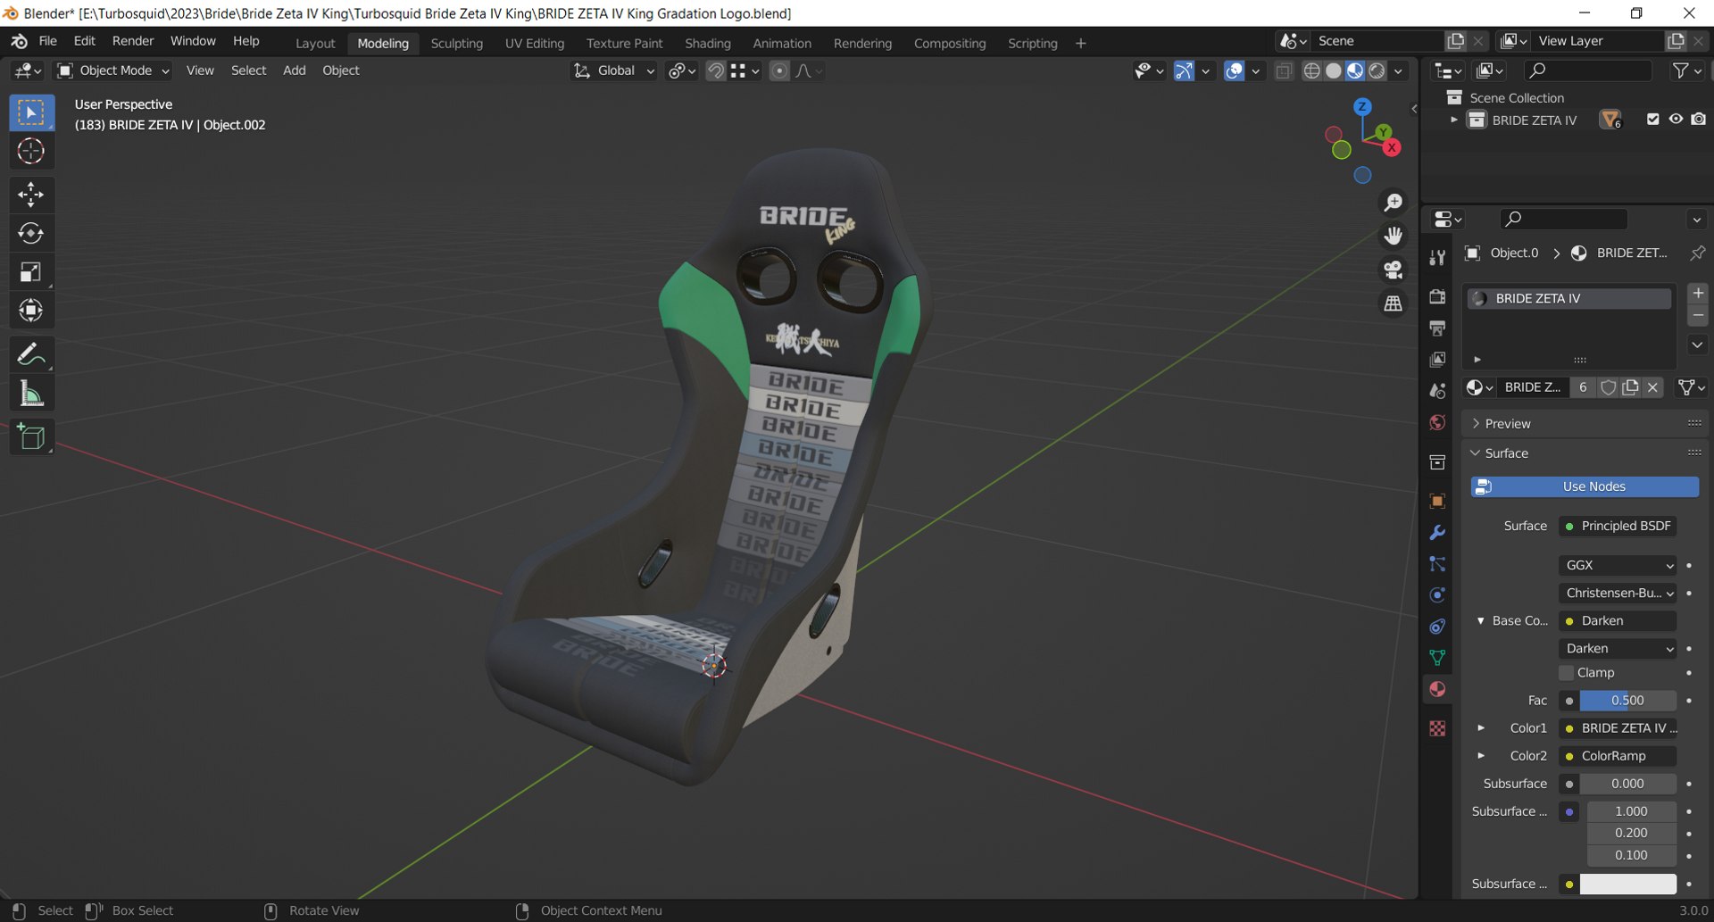Viewport: 1714px width, 922px height.
Task: Toggle proportional editing button
Action: tap(779, 71)
